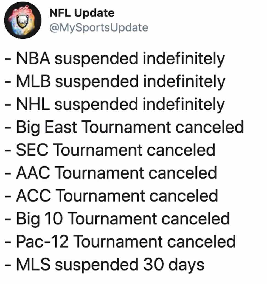Click the word SEC in the tweet
This screenshot has width=267, height=284.
pos(32,150)
